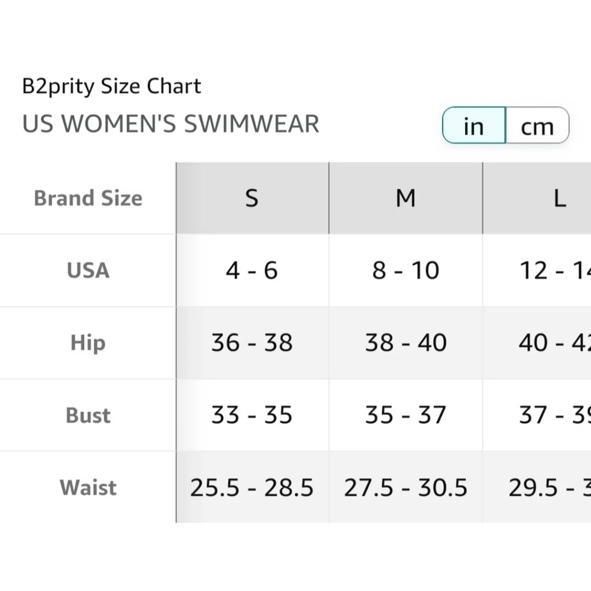Select the S size column header
Viewport: 591px width, 591px height.
point(252,198)
